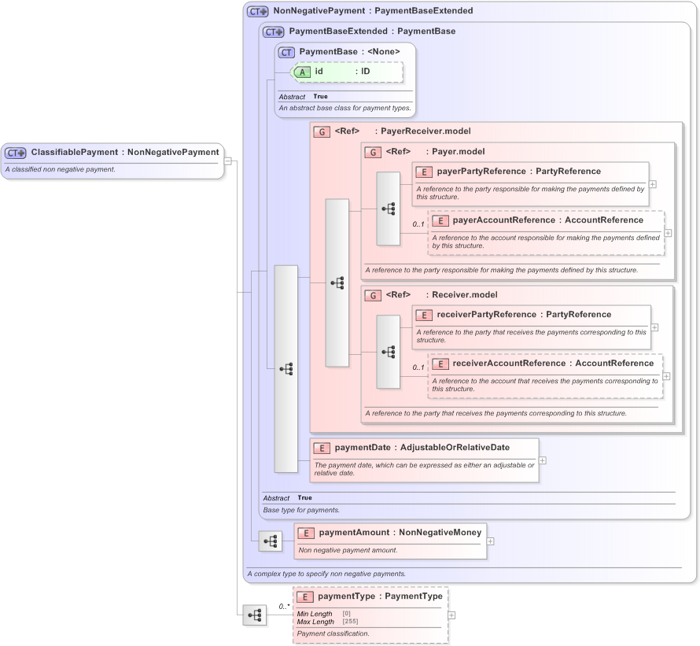Click the CT icon of NonNegativePayment
700x646 pixels.
pyautogui.click(x=258, y=12)
